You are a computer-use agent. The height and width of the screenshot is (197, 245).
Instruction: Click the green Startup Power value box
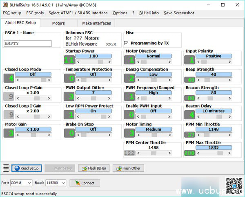point(69,60)
